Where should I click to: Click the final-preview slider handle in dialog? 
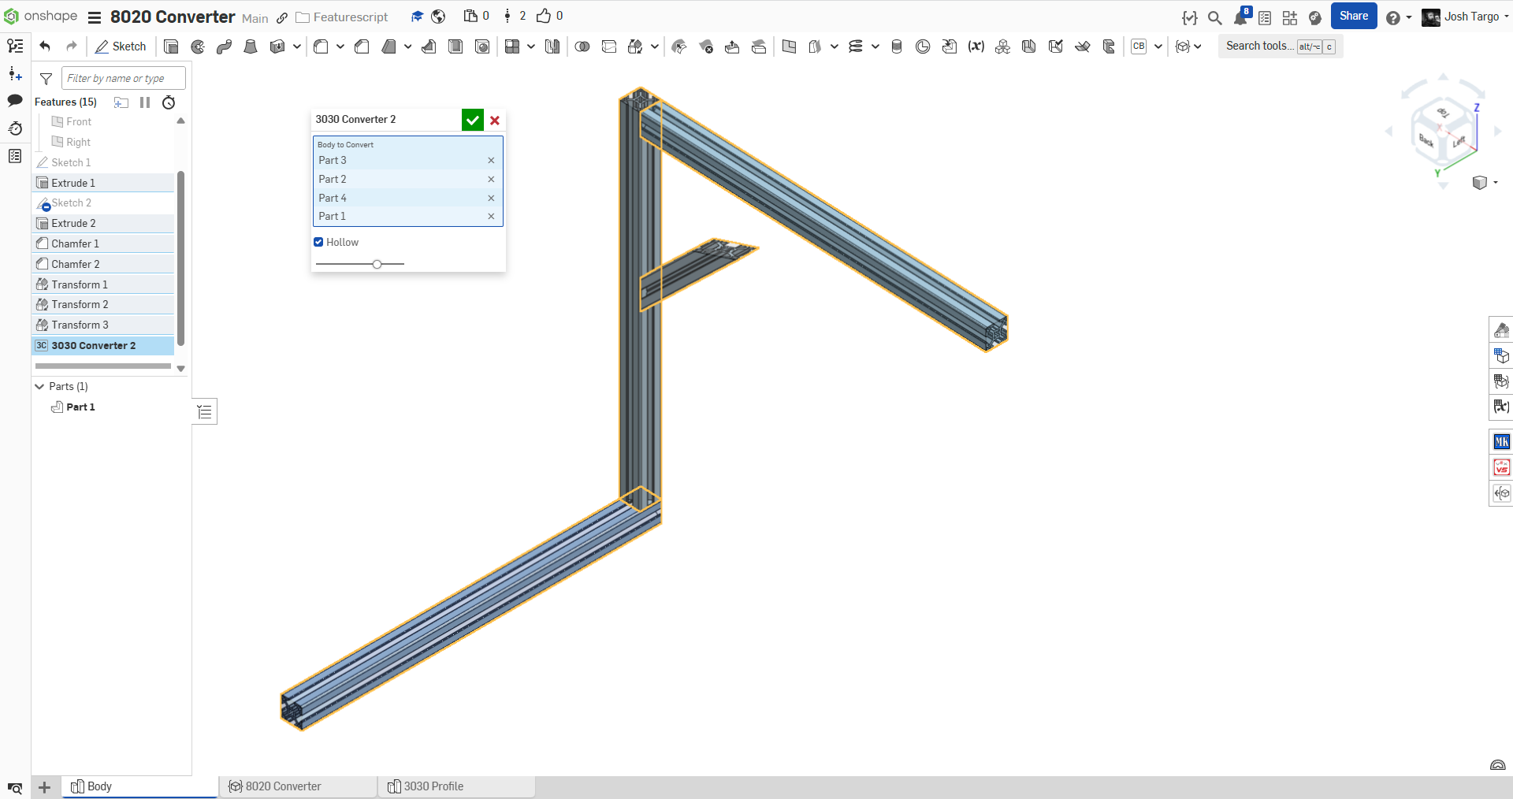click(x=377, y=264)
